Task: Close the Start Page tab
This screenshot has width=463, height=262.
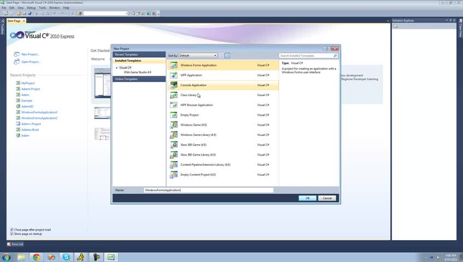Action: point(24,21)
